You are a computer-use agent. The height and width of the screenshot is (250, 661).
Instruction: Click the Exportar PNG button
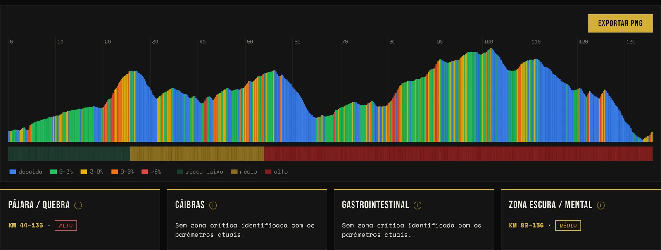click(620, 23)
